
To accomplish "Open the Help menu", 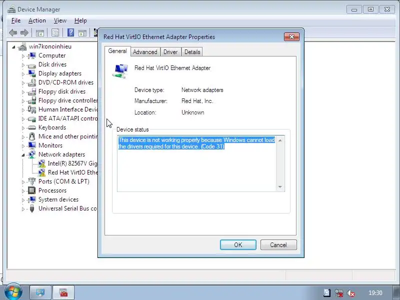I will click(x=80, y=20).
